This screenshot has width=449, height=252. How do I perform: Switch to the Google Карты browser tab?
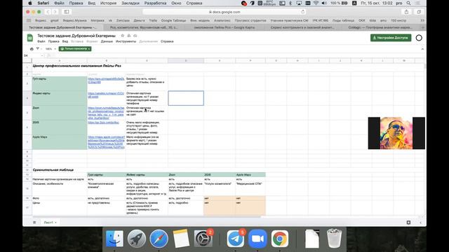point(224,27)
